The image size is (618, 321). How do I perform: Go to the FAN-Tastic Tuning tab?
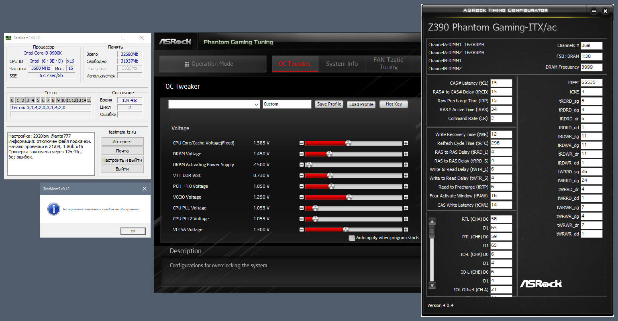coord(388,64)
